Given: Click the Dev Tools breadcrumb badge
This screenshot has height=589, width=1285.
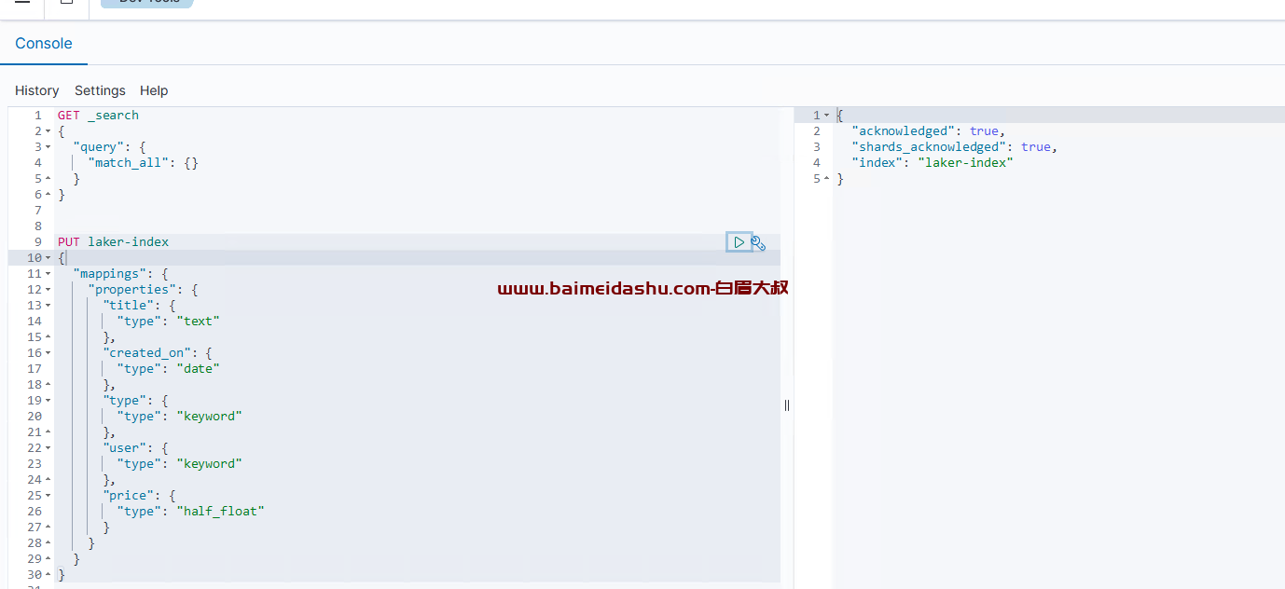Looking at the screenshot, I should (x=147, y=3).
